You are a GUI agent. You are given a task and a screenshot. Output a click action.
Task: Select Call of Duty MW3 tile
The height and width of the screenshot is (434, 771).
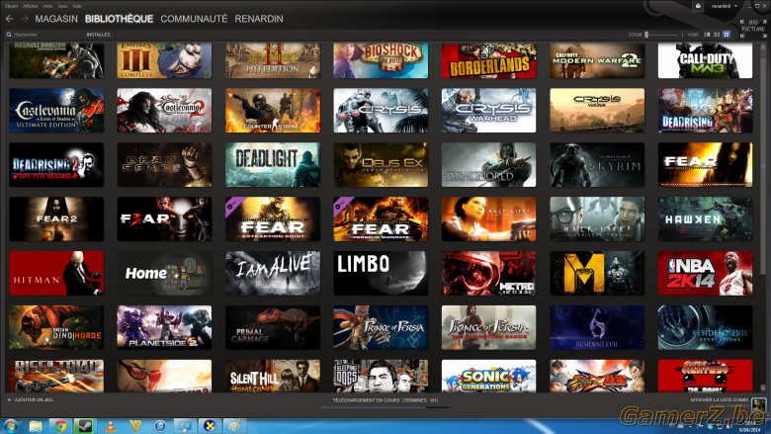click(x=705, y=60)
